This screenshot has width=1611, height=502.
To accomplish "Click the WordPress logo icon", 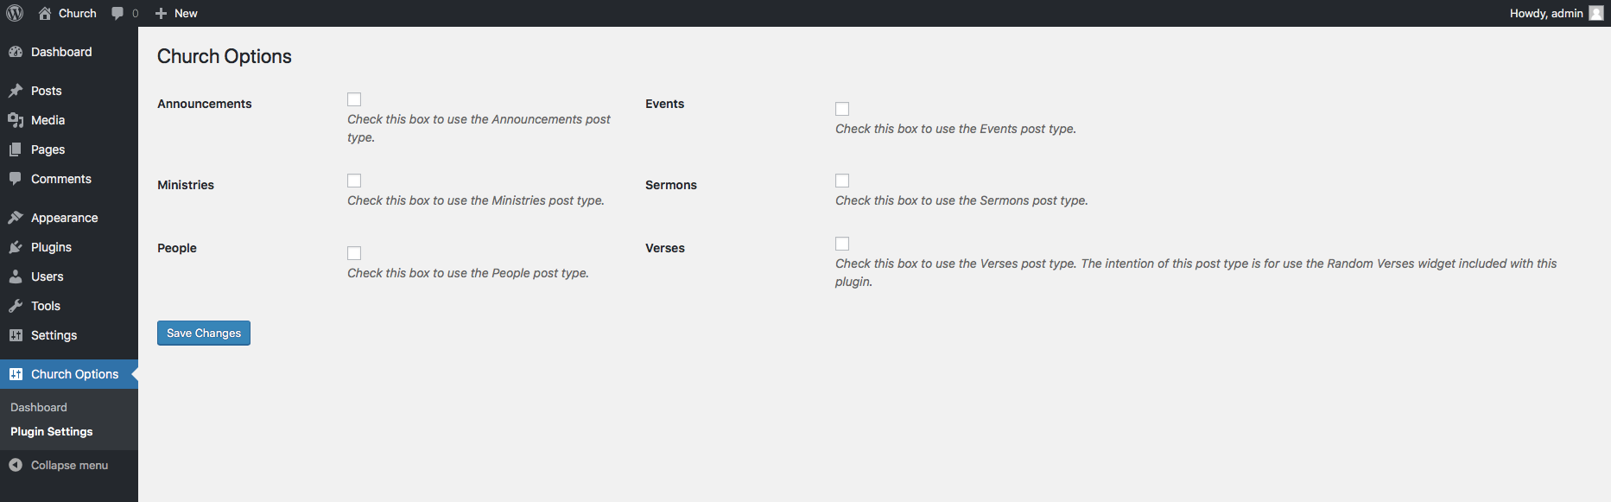I will click(15, 13).
